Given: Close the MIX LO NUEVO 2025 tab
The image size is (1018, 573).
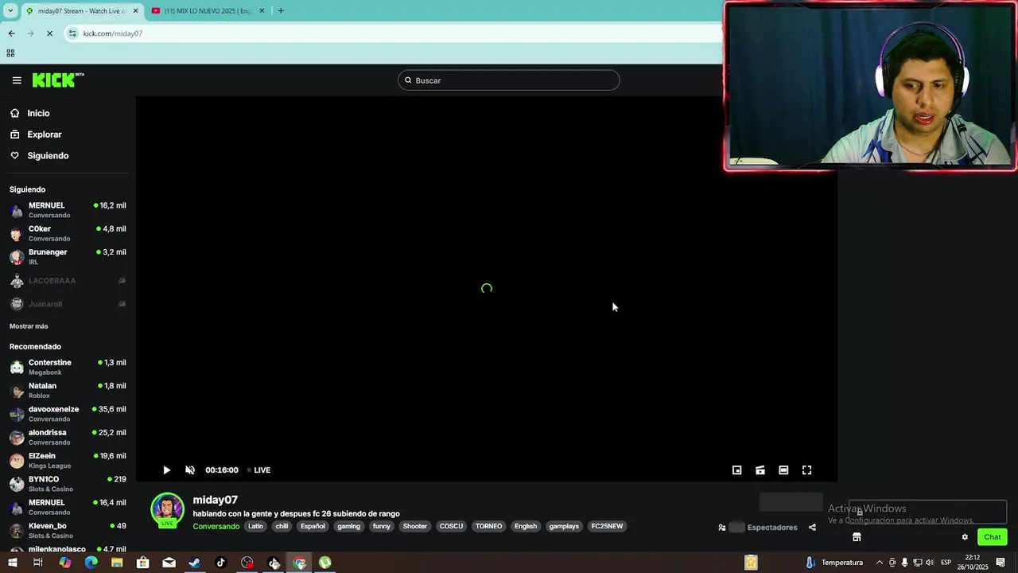Looking at the screenshot, I should click(262, 11).
